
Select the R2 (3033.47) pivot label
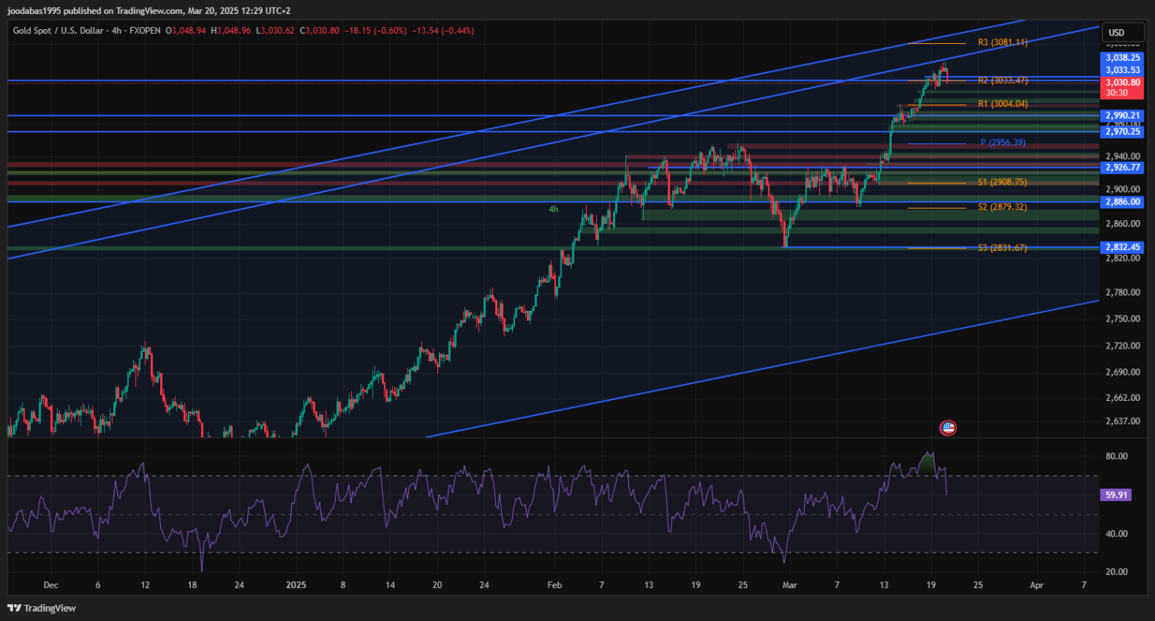[x=1003, y=80]
